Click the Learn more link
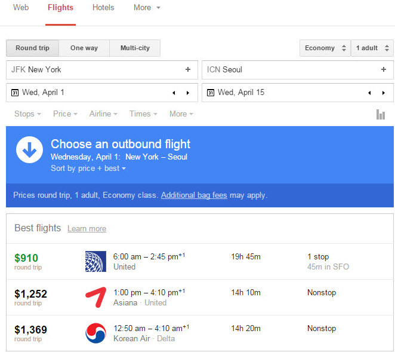 point(87,228)
